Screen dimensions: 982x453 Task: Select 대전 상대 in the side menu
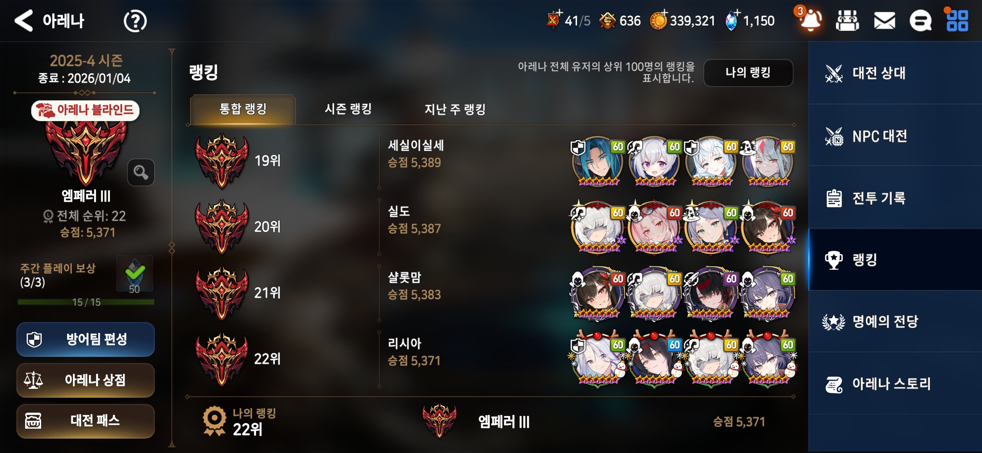pyautogui.click(x=895, y=73)
